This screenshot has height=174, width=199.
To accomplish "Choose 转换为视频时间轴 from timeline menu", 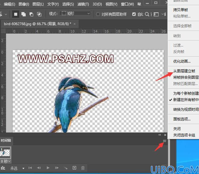I will [186, 109].
